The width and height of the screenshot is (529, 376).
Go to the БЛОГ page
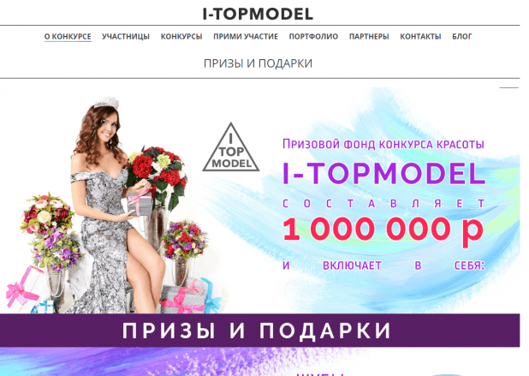point(462,37)
